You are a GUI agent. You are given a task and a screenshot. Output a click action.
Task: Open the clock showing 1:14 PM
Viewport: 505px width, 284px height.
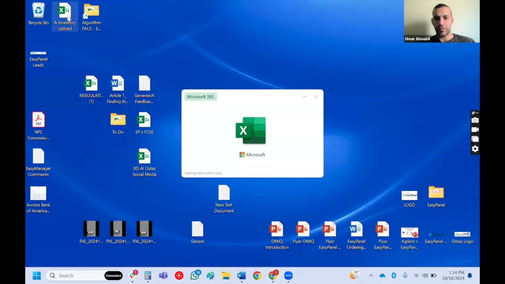point(453,275)
